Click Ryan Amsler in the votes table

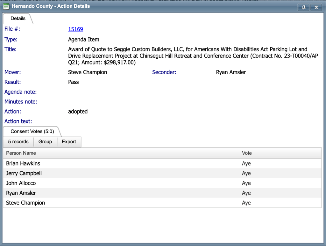(21, 193)
